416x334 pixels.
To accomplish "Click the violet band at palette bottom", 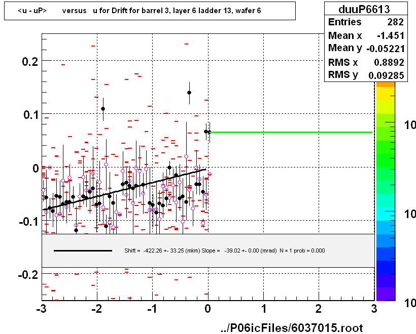I will pos(386,294).
